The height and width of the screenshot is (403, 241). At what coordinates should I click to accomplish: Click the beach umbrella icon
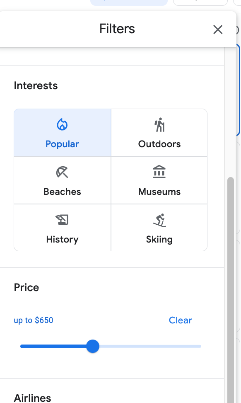62,172
